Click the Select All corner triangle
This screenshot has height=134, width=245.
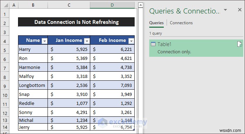point(6,5)
